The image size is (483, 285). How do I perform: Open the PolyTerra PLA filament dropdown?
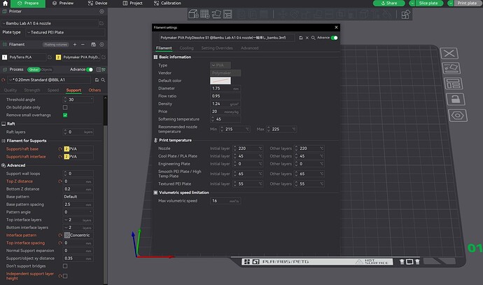pyautogui.click(x=27, y=57)
